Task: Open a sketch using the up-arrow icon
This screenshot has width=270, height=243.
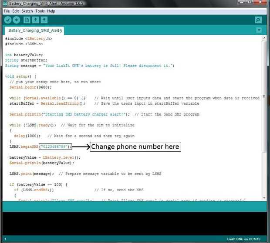Action: (x=35, y=20)
